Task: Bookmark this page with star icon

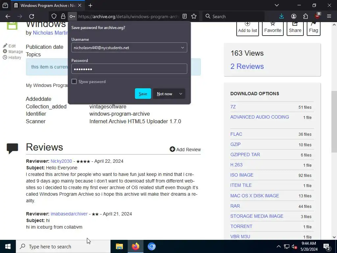Action: [194, 16]
